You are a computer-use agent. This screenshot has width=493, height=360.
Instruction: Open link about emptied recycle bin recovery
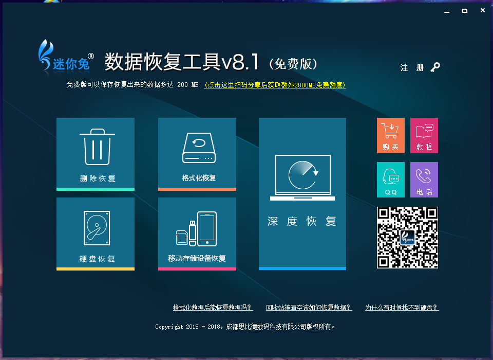(x=309, y=308)
